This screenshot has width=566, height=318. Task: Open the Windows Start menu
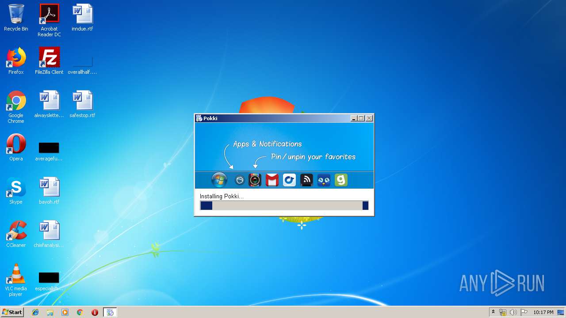point(12,312)
